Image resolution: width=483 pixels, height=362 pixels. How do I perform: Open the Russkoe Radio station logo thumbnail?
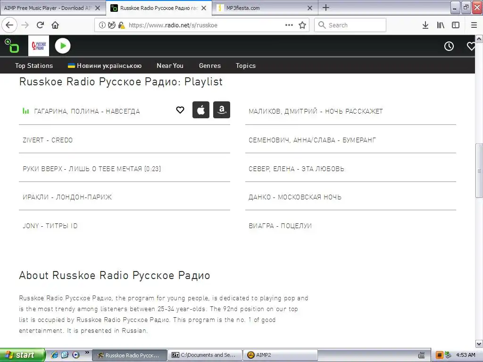click(x=39, y=46)
